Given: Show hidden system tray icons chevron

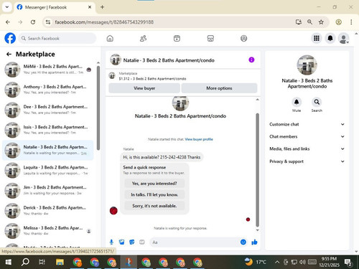Looking at the screenshot, I should tap(277, 262).
